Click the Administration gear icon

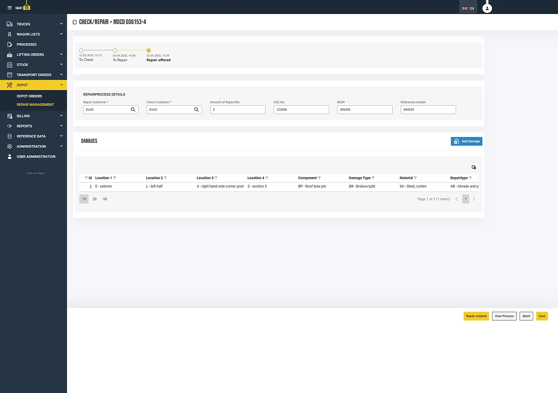(x=10, y=146)
